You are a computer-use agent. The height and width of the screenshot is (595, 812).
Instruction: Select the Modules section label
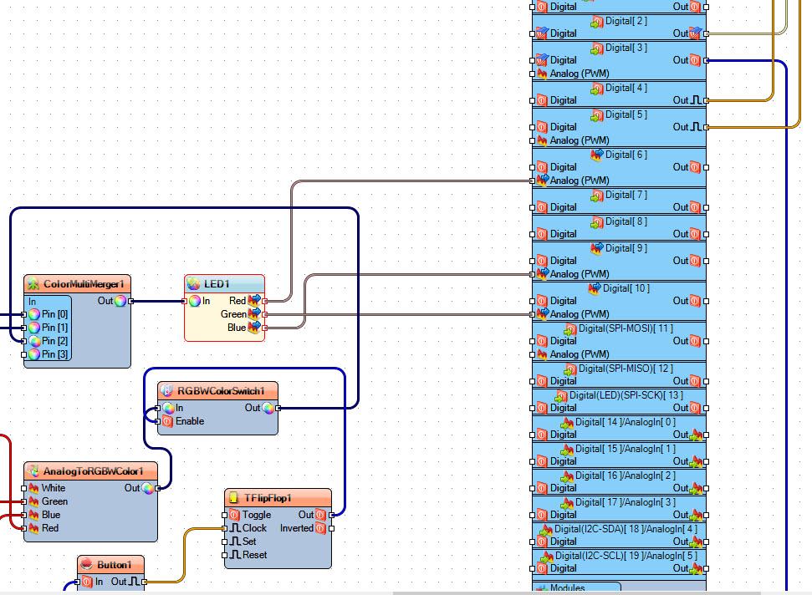(568, 587)
